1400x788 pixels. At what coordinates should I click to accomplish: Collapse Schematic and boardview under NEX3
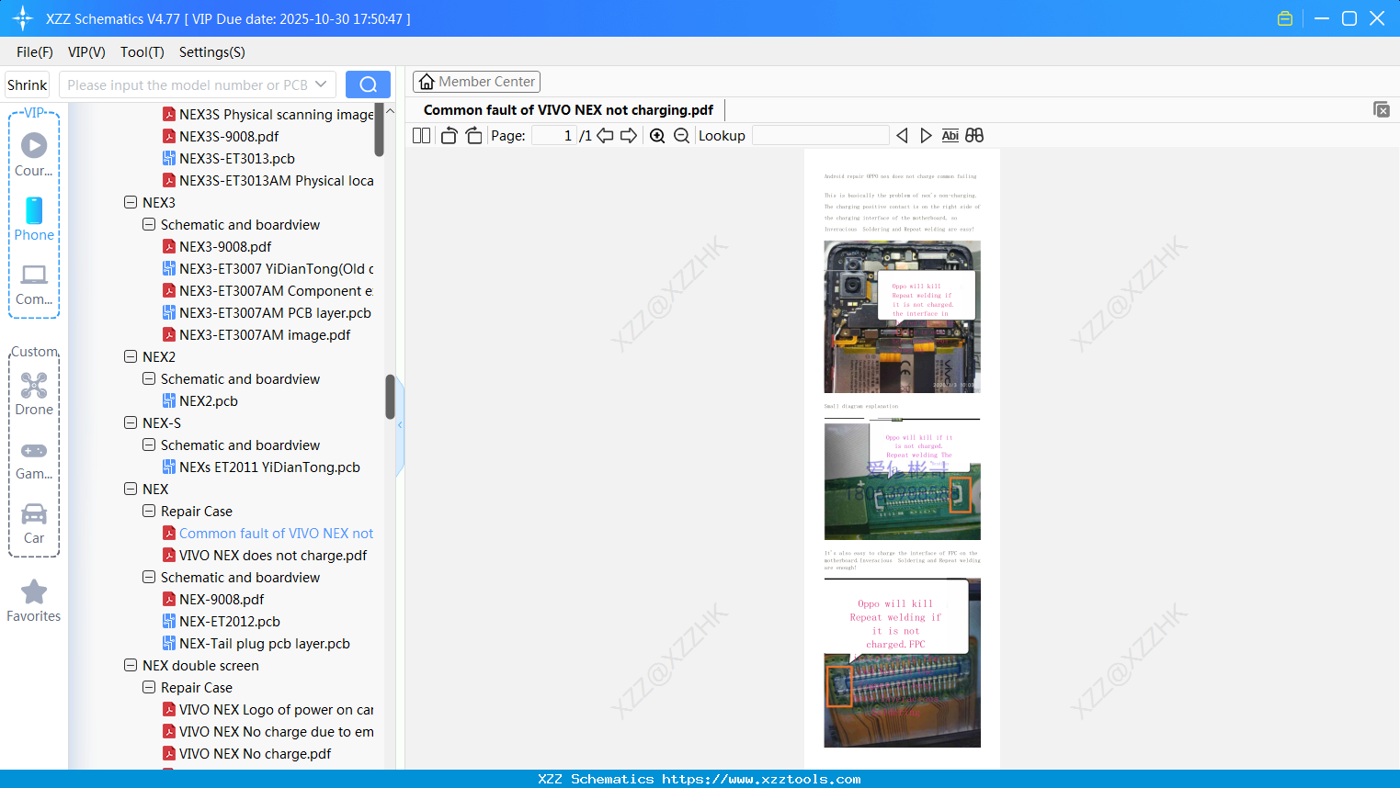(x=149, y=224)
